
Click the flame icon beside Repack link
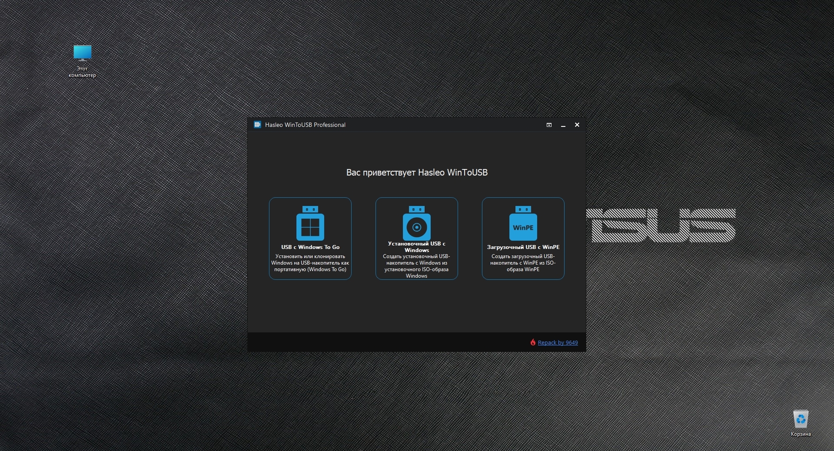pyautogui.click(x=533, y=342)
